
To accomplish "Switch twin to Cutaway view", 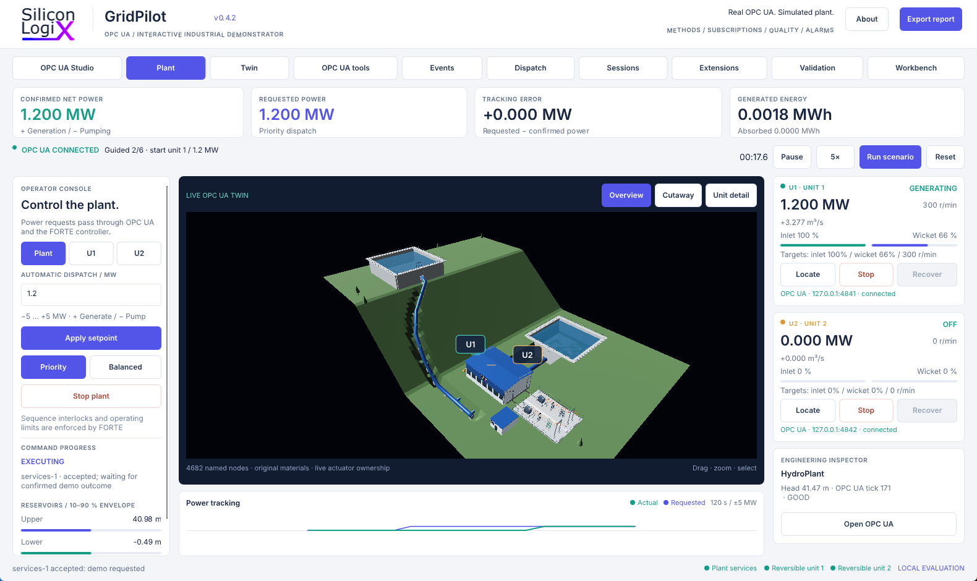I will (678, 195).
